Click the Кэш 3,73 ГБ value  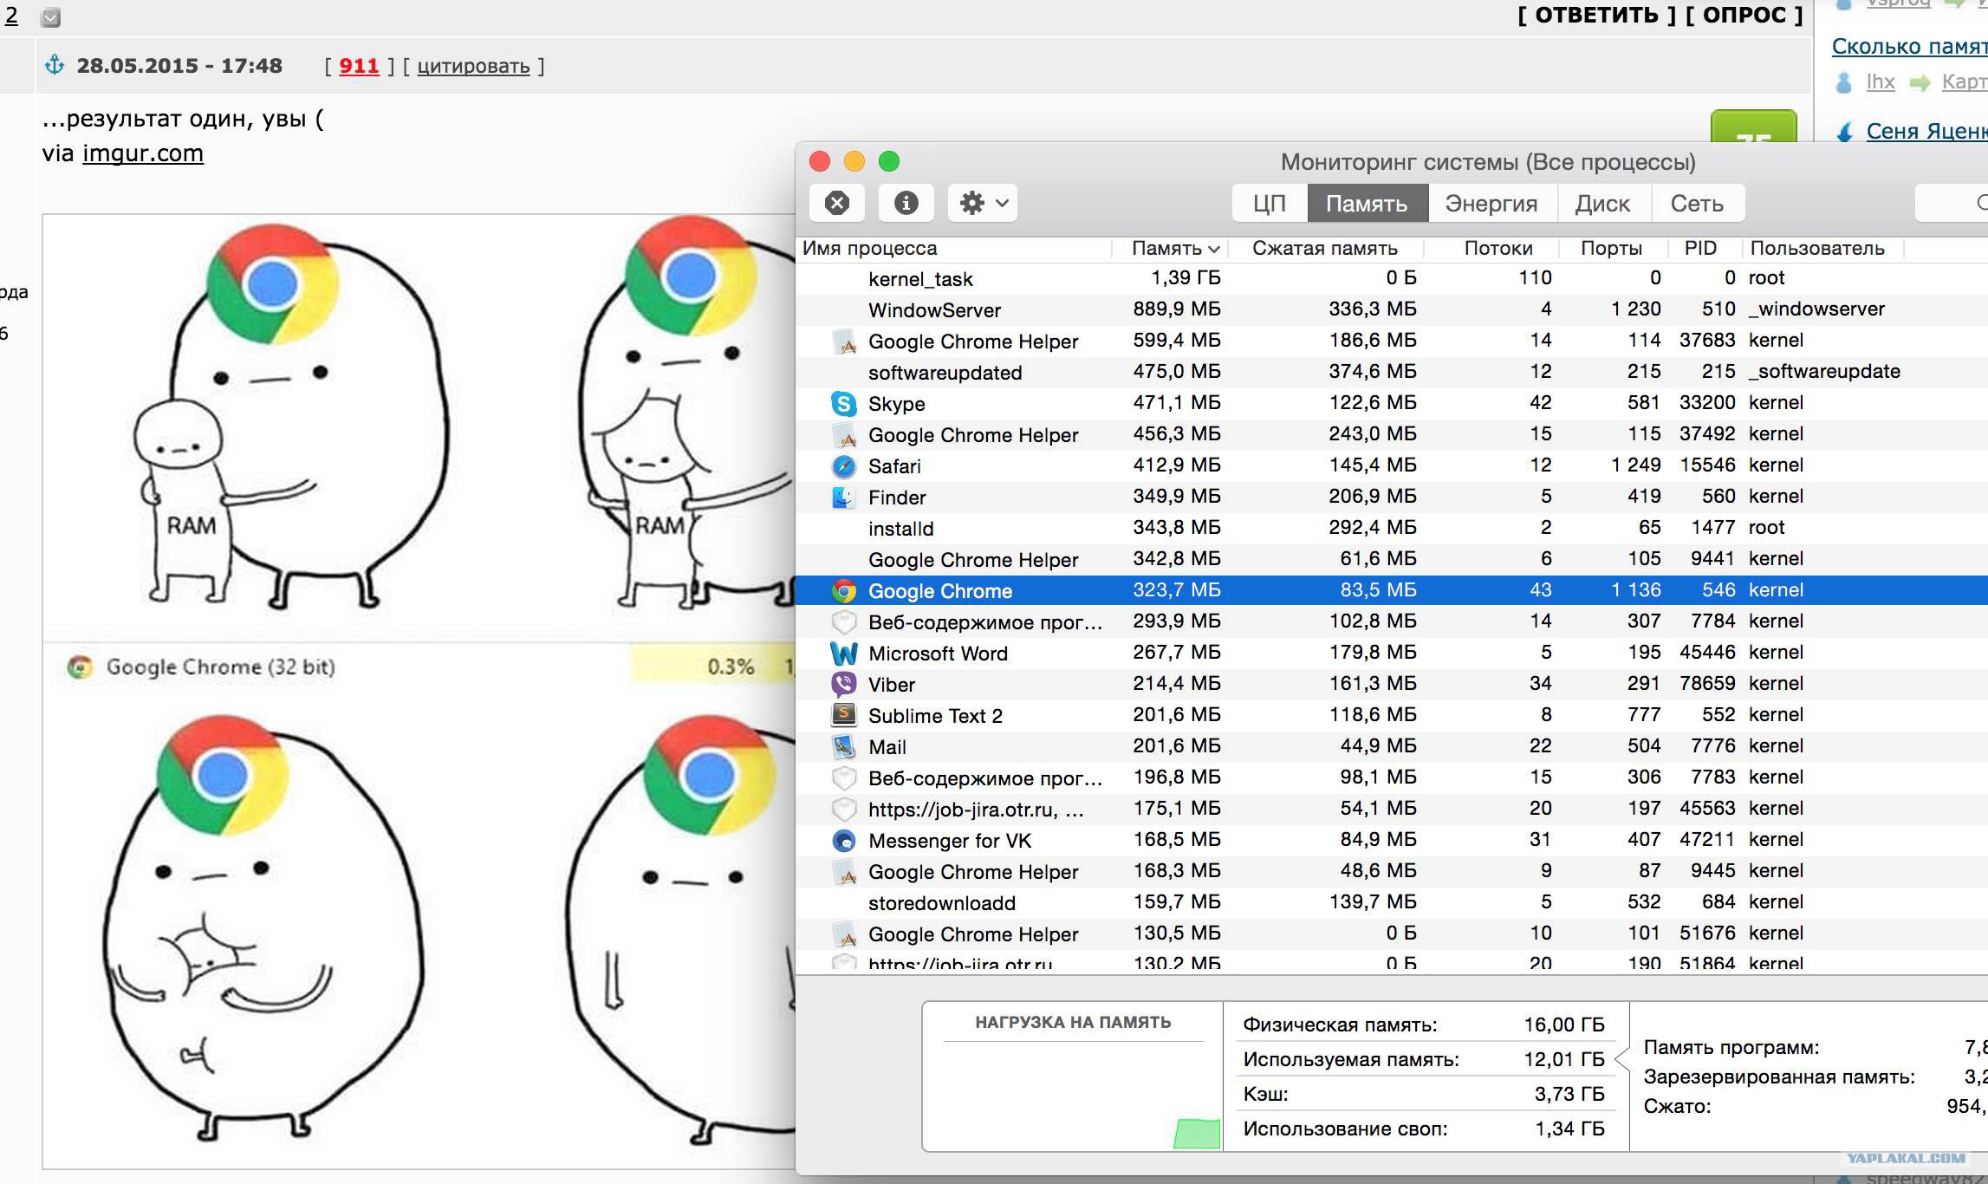click(1569, 1094)
